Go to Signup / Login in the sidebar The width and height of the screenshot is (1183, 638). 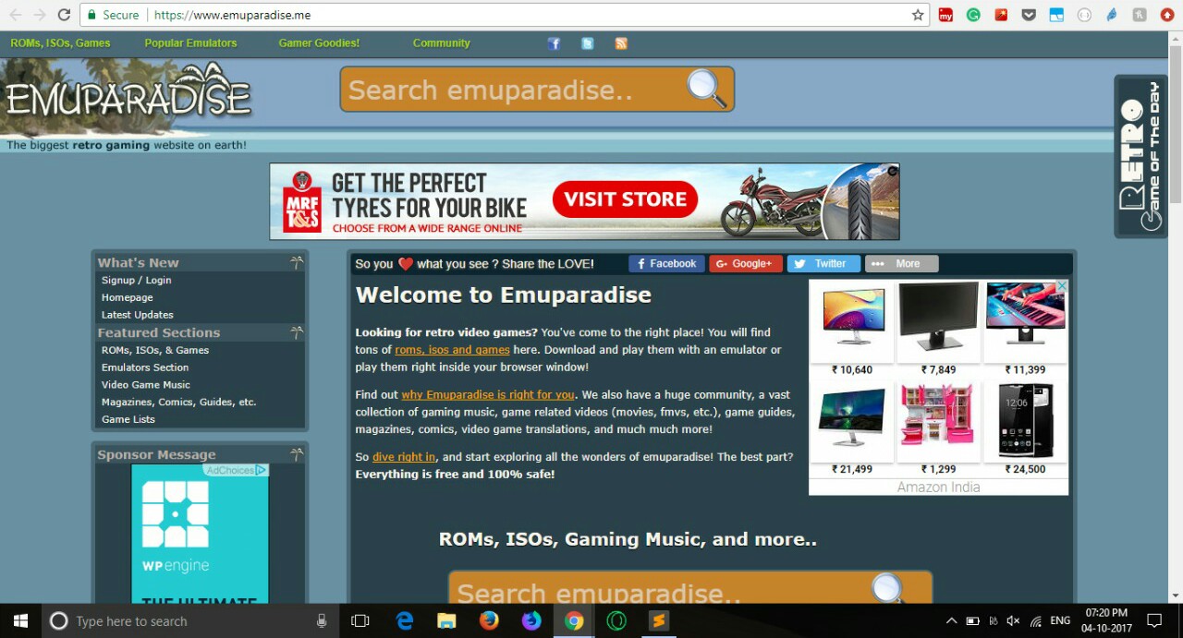(x=136, y=280)
